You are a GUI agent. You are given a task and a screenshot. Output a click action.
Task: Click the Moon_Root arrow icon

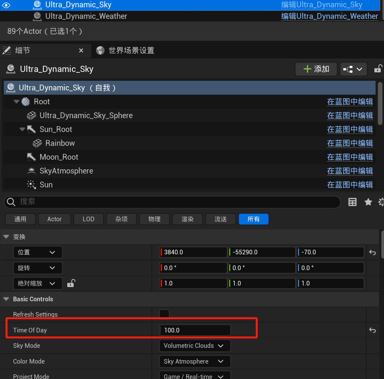32,157
